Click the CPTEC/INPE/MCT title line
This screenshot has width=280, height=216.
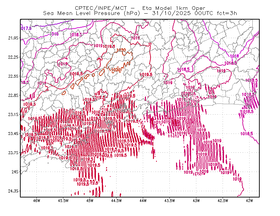[x=140, y=8]
